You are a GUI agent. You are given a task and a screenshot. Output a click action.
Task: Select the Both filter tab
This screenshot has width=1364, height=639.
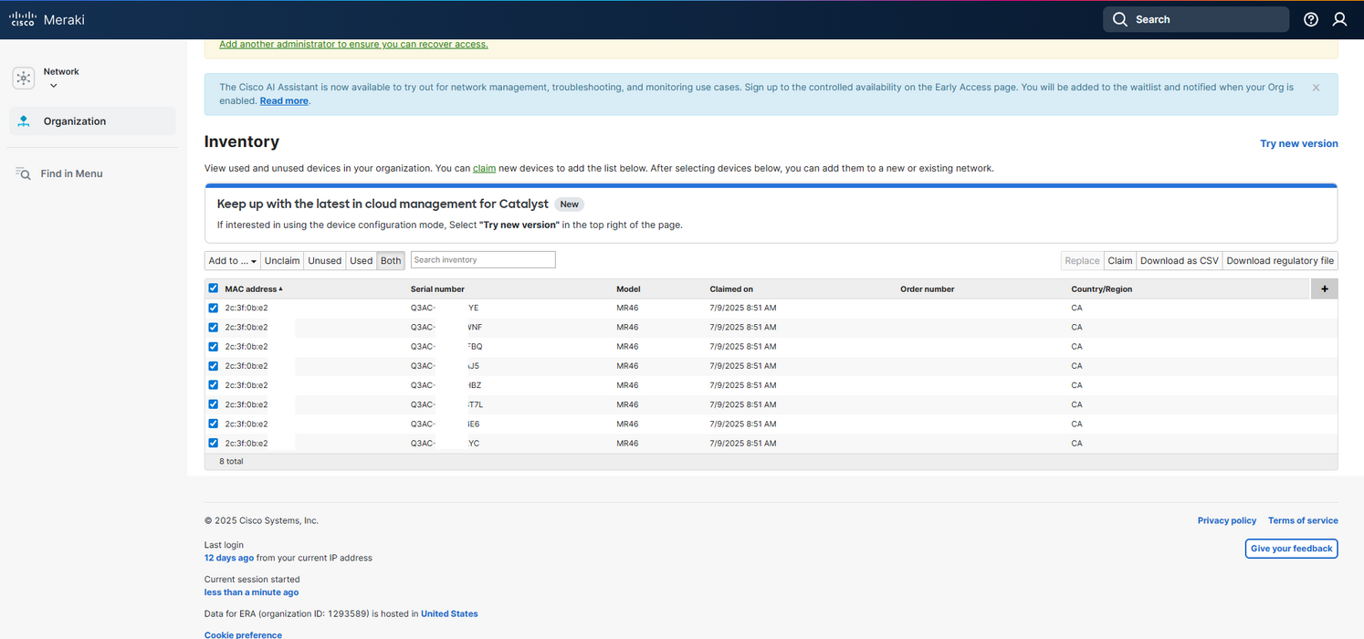tap(391, 260)
